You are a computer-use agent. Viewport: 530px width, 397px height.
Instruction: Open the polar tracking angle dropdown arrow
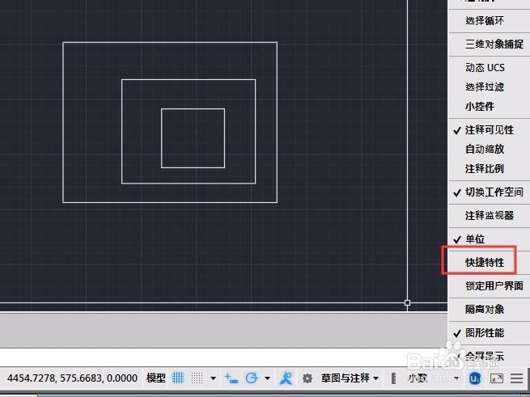coord(267,378)
